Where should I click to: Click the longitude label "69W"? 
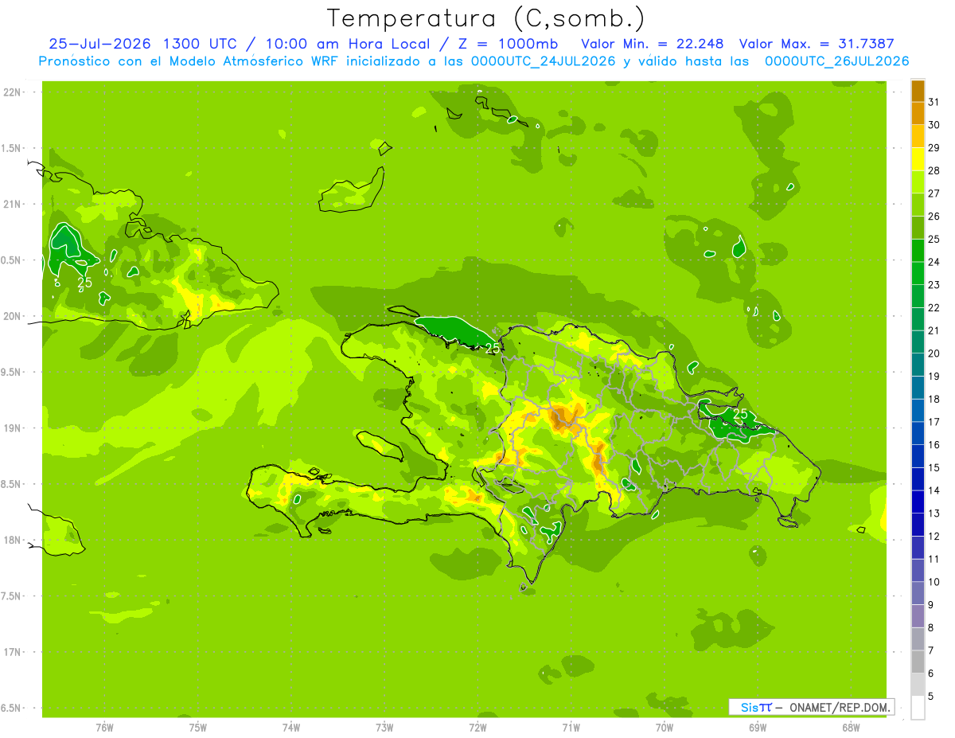(x=758, y=727)
